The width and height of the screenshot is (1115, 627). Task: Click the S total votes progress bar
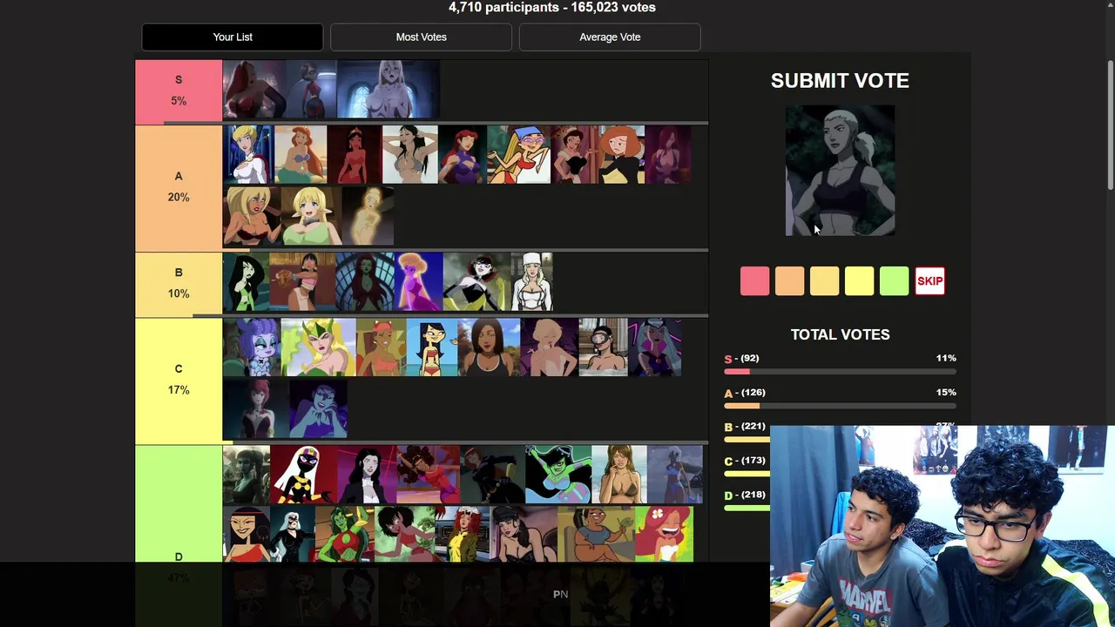click(x=840, y=372)
